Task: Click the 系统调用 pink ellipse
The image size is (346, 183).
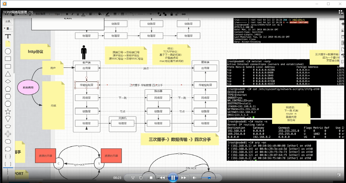Action: (x=28, y=88)
